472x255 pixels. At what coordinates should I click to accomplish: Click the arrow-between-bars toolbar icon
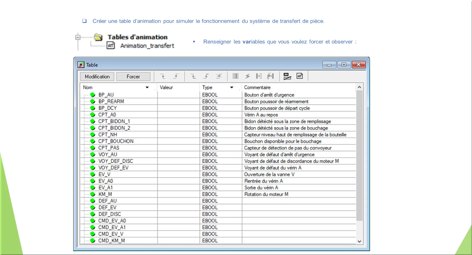coord(259,76)
